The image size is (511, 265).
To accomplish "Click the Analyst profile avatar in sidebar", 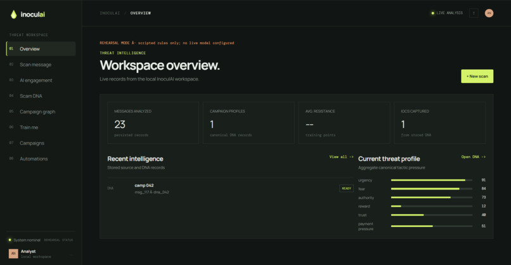I will [13, 253].
